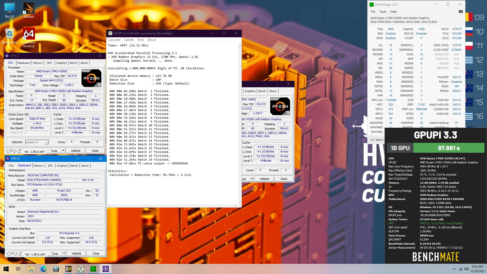Open the Calculate menu in GPUPI

click(114, 40)
